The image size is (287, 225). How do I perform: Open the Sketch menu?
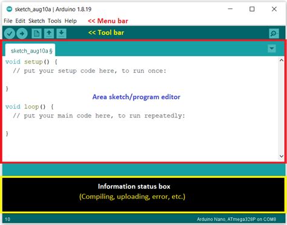(x=36, y=21)
